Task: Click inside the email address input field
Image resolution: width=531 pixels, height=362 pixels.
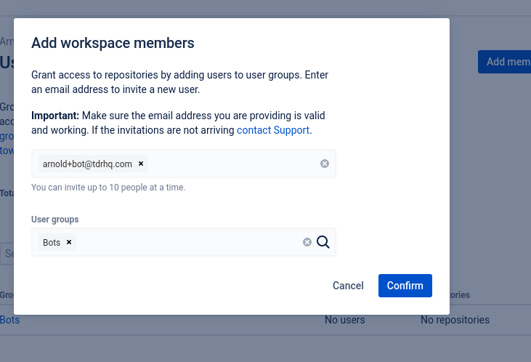Action: [232, 164]
